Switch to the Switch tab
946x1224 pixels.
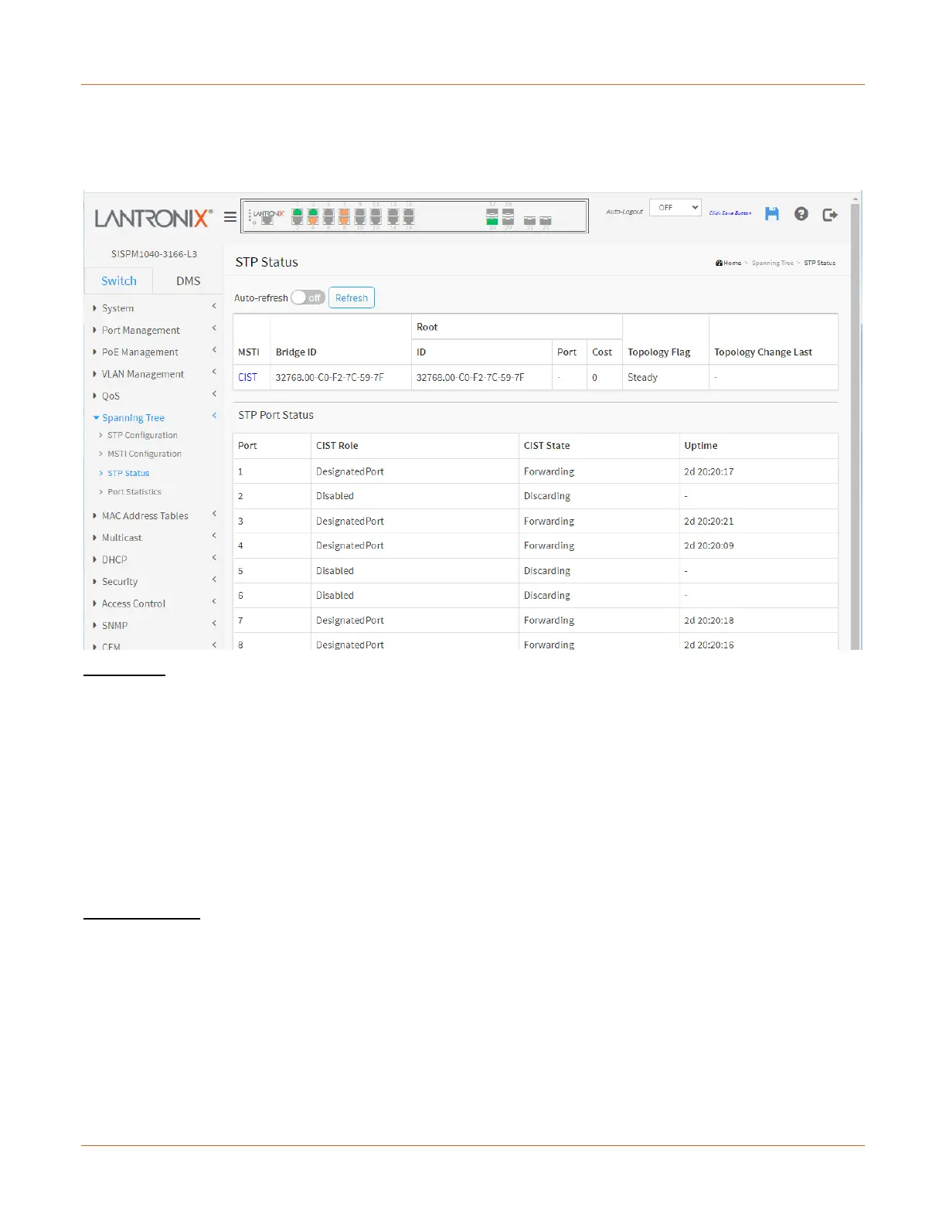click(119, 280)
